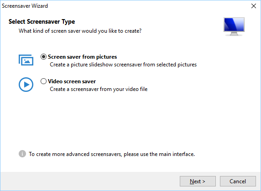Click the mountain image inside slideshow icon
261x191 pixels.
[27, 61]
